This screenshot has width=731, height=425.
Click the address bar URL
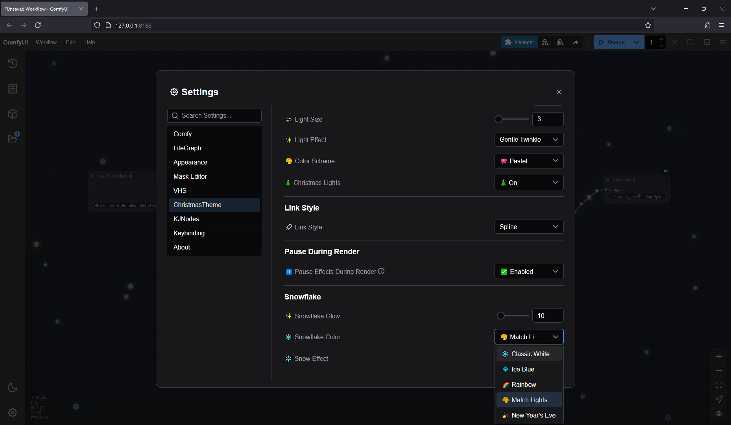point(134,25)
